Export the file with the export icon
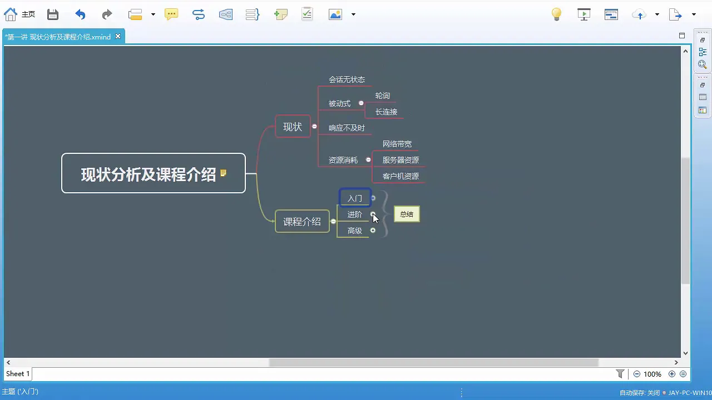 click(x=675, y=15)
